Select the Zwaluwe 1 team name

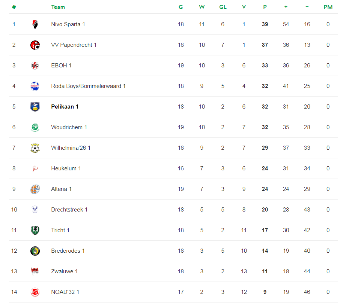tap(64, 271)
